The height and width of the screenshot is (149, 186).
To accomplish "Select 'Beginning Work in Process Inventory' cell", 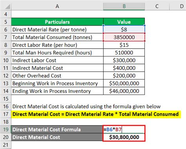I will click(57, 84).
